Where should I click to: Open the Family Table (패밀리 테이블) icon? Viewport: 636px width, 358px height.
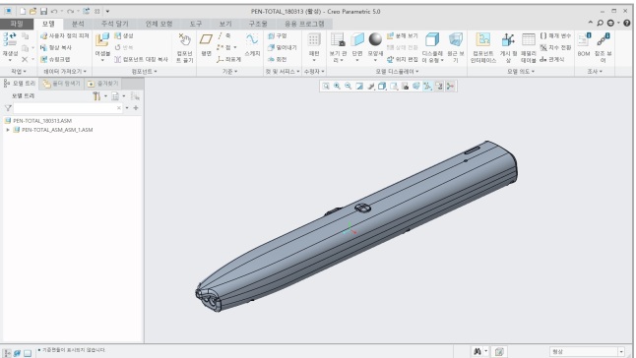pos(528,39)
